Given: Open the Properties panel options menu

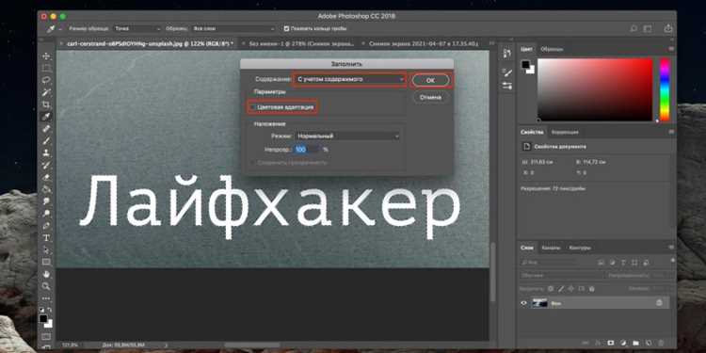Looking at the screenshot, I should click(x=671, y=132).
